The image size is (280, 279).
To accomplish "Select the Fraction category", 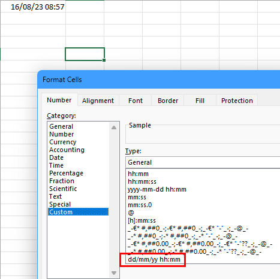I will point(78,181).
